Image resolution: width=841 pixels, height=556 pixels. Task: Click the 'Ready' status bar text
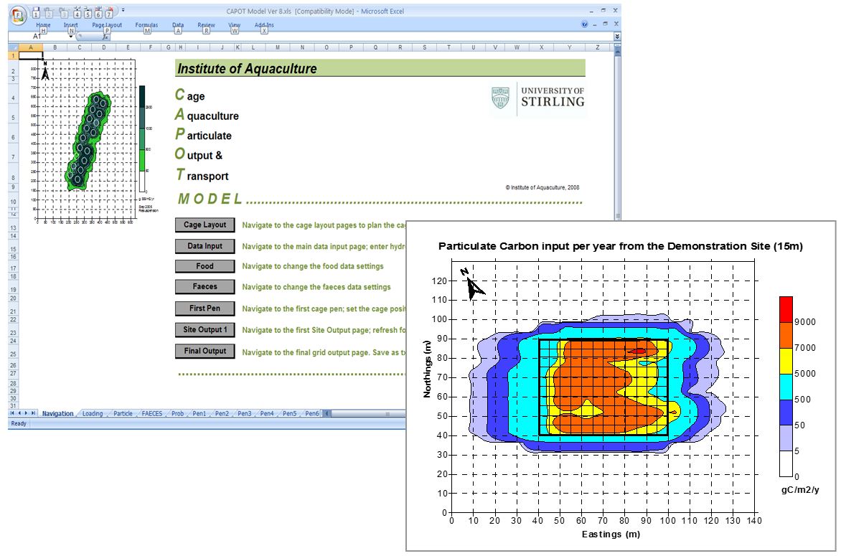[x=18, y=423]
